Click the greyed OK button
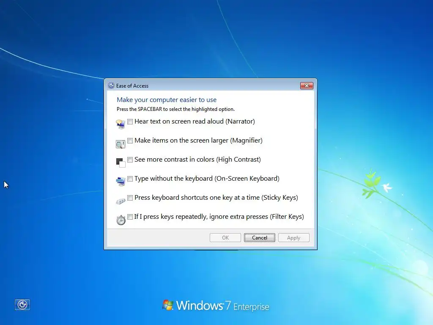The width and height of the screenshot is (433, 325). click(225, 238)
